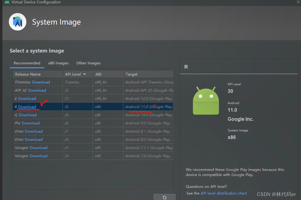
Task: Refresh the system image list
Action: click(x=165, y=197)
